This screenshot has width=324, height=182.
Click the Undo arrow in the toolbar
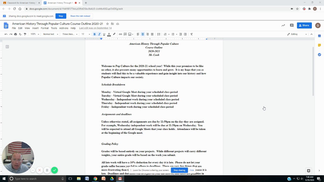[6, 34]
